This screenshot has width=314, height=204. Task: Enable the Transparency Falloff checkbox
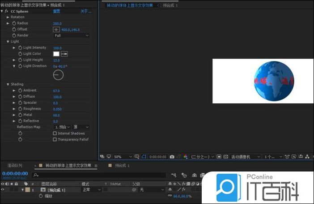coord(55,139)
